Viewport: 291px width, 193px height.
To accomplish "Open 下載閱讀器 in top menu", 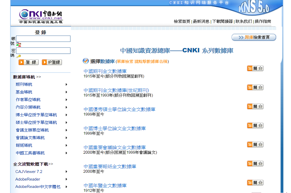I will point(223,21).
